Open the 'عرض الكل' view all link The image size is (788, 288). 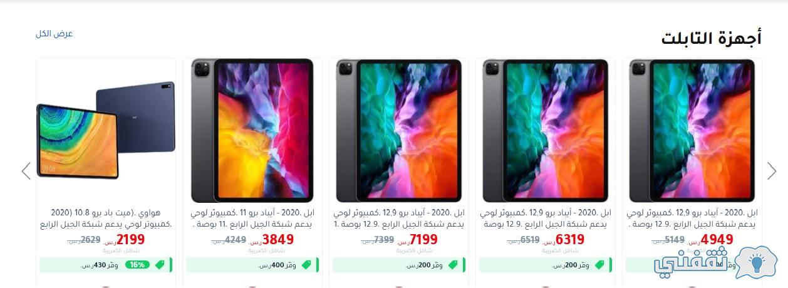[54, 33]
